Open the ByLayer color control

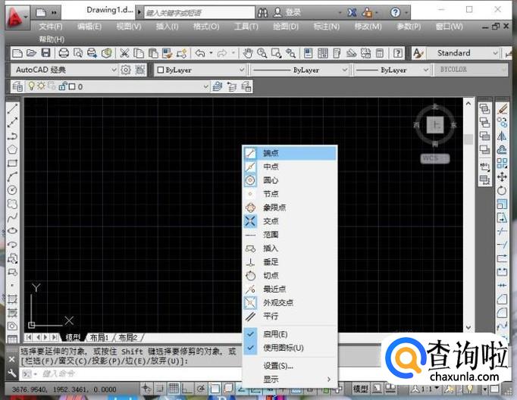click(x=201, y=70)
